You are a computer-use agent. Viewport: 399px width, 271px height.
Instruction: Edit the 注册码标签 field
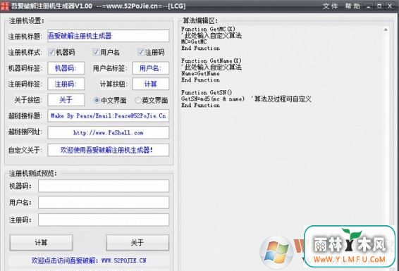66,84
